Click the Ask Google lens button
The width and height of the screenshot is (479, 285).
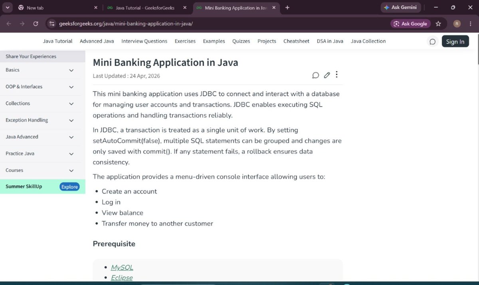pyautogui.click(x=410, y=24)
